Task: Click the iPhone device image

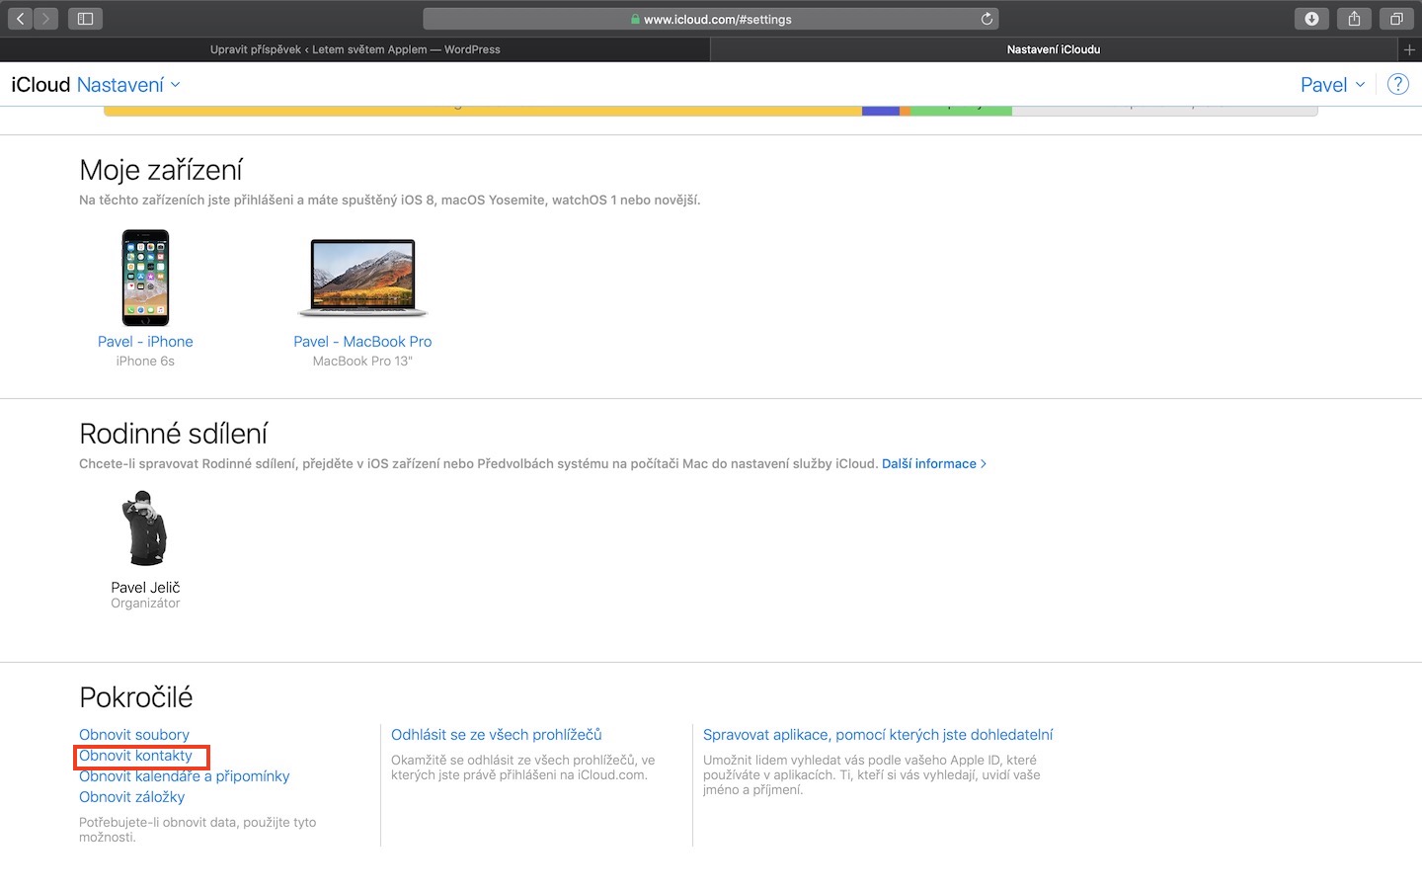Action: point(145,278)
